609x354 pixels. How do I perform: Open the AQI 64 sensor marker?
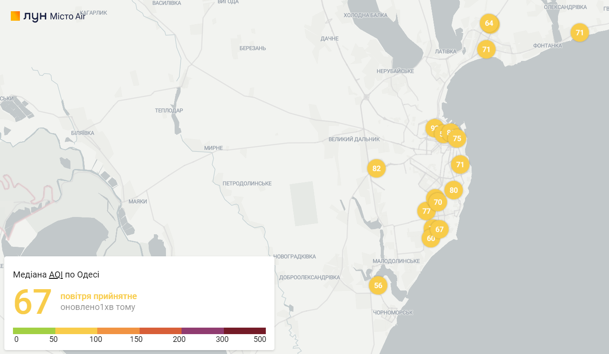click(489, 23)
